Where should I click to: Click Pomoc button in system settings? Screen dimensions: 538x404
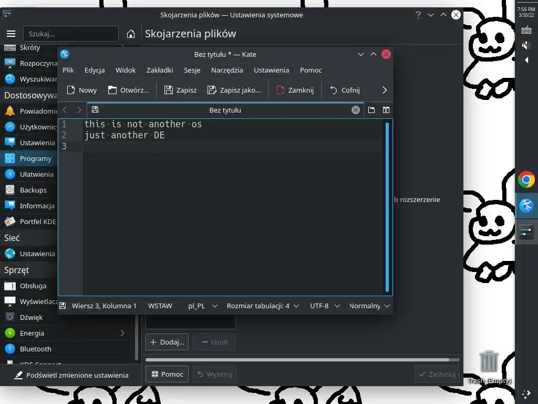(167, 374)
